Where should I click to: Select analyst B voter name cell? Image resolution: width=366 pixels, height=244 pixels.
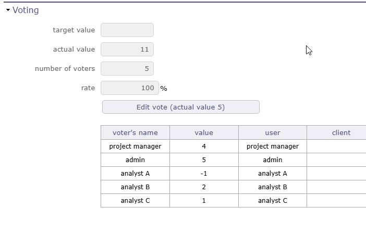135,187
